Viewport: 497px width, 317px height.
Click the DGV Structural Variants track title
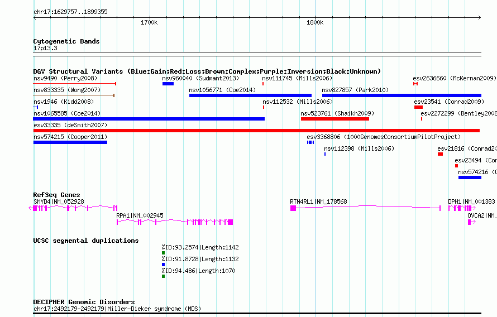(x=207, y=71)
